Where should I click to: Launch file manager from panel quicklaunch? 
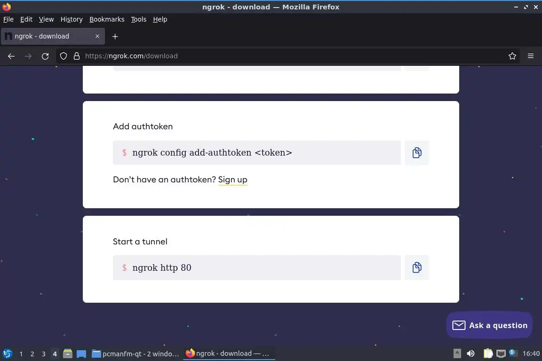pyautogui.click(x=68, y=354)
